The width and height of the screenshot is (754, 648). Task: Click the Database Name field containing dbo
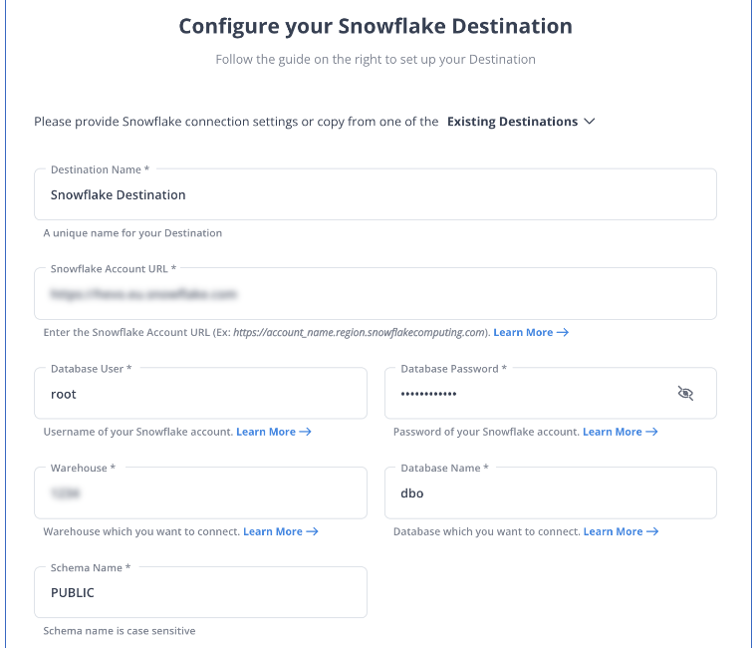551,493
